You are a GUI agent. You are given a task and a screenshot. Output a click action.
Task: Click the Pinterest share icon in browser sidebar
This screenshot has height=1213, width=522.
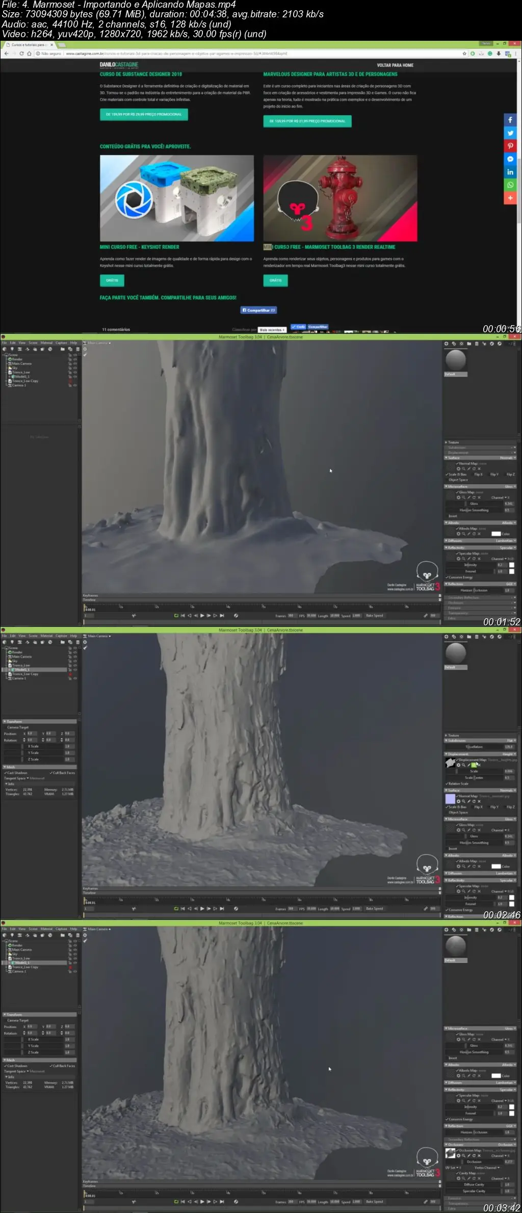(x=510, y=146)
